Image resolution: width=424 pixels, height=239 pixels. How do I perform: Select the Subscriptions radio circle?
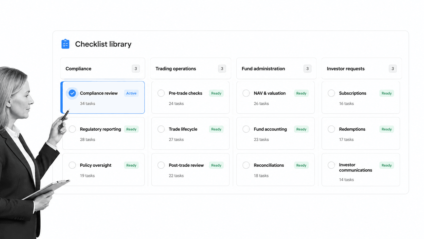[331, 93]
